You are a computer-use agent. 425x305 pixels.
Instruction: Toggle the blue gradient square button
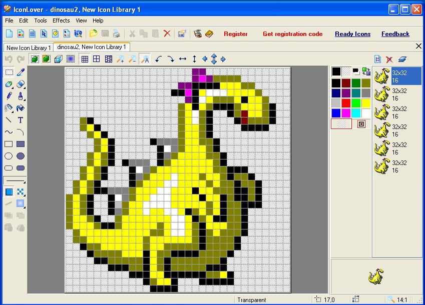coord(71,59)
